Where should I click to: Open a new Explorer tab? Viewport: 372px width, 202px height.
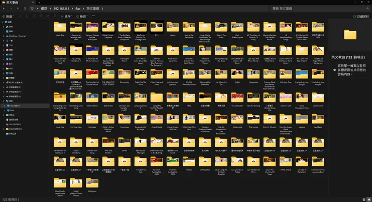tap(39, 3)
